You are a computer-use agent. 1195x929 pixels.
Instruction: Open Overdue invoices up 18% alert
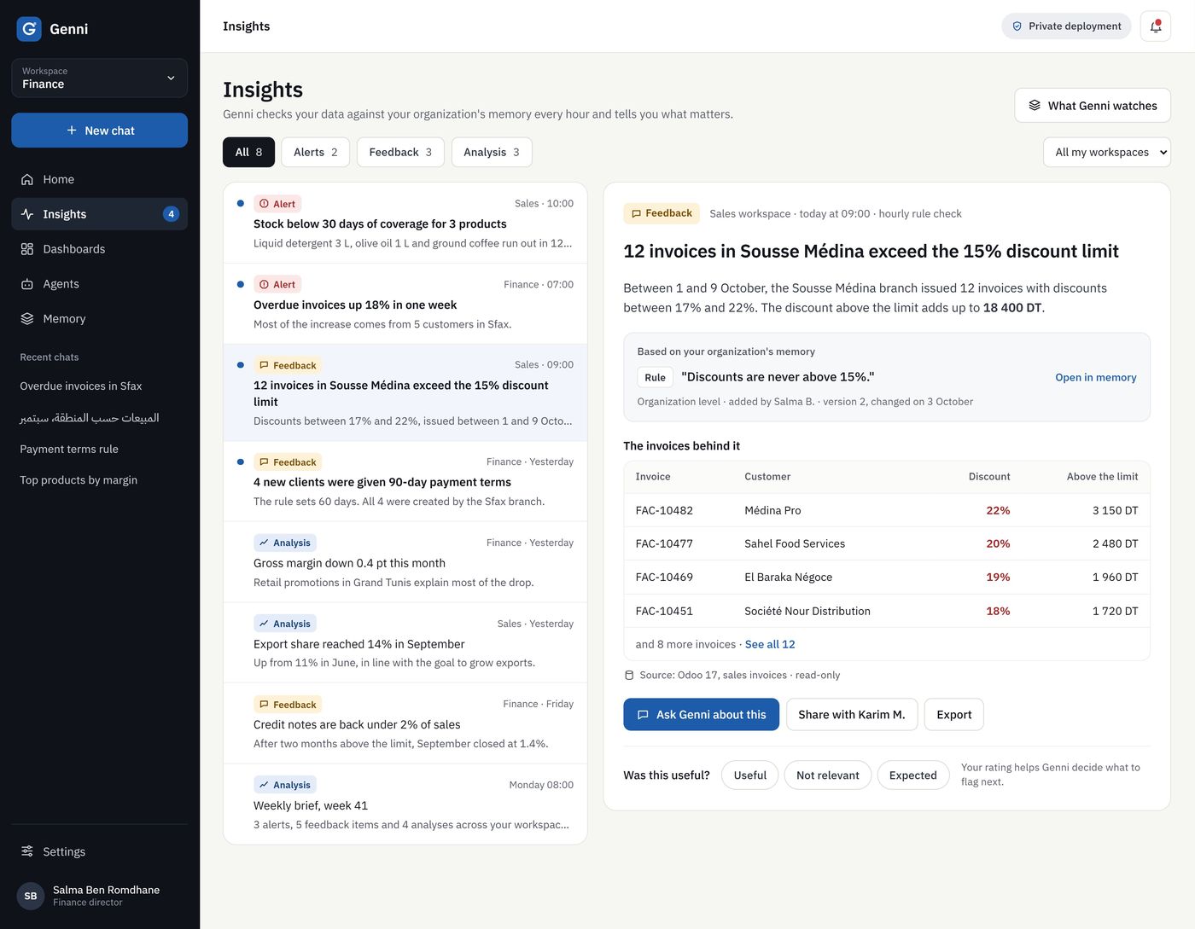click(405, 305)
